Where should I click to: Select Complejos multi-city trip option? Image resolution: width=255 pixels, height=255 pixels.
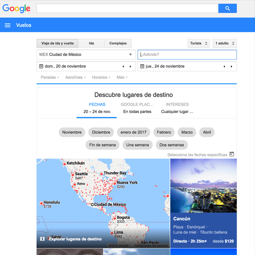118,43
